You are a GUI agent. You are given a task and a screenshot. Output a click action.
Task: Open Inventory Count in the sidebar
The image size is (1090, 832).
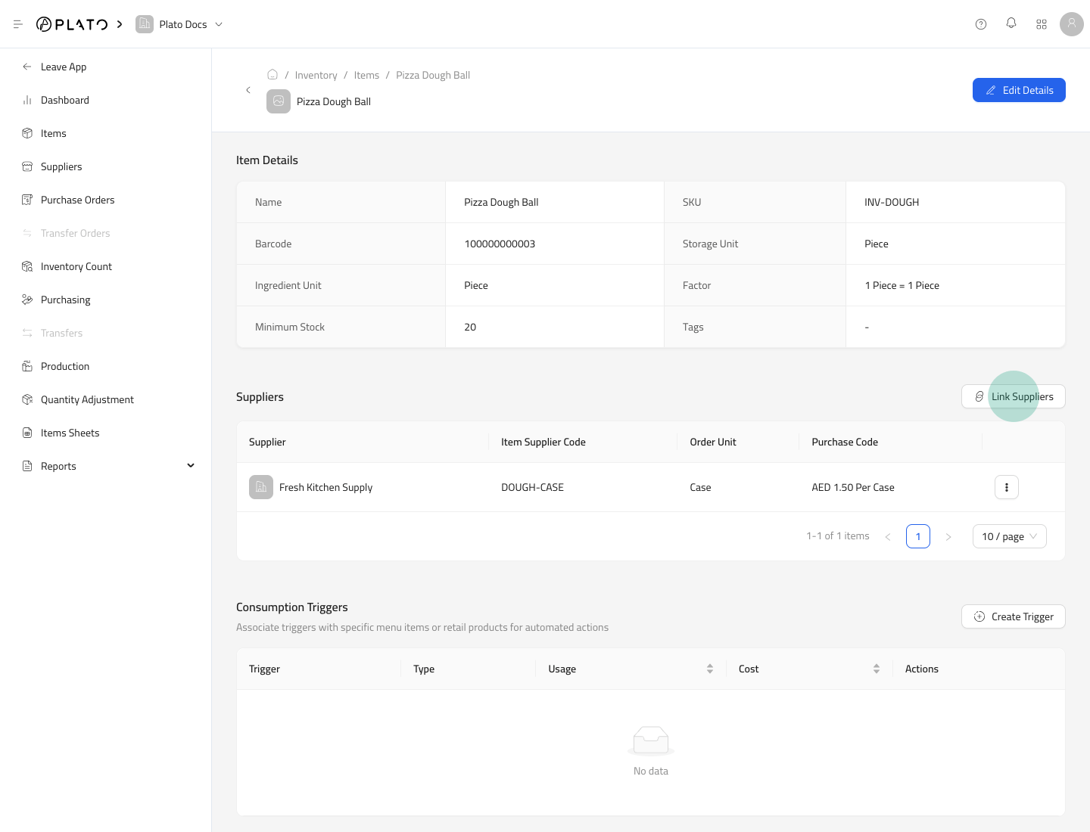pos(76,266)
